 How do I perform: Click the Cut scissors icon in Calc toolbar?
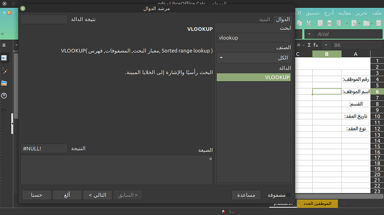(308, 23)
